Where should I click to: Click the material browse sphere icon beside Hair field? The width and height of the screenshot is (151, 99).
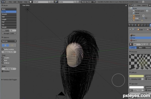coord(131,44)
